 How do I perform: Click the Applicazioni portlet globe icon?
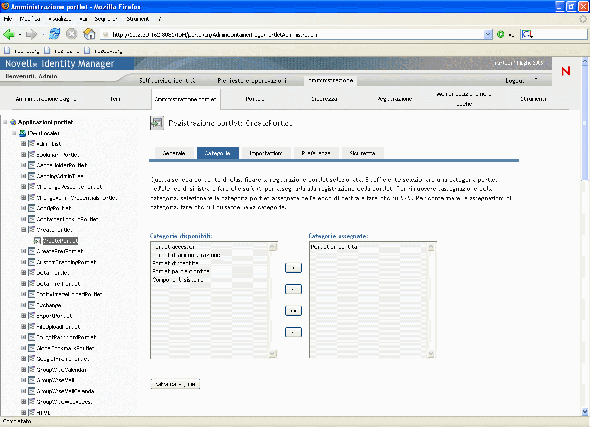pyautogui.click(x=13, y=122)
